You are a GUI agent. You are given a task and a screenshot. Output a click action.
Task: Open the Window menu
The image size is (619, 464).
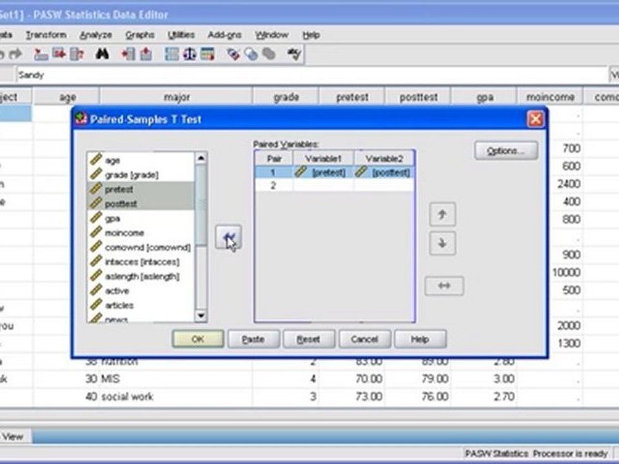click(271, 35)
